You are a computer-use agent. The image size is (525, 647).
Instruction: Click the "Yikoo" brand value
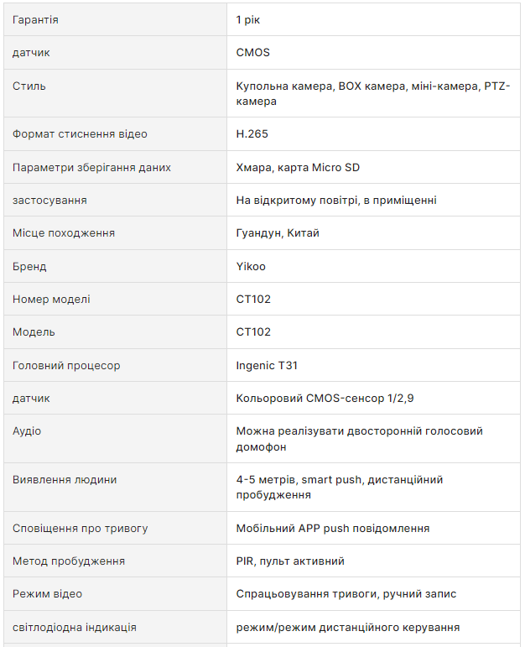251,267
